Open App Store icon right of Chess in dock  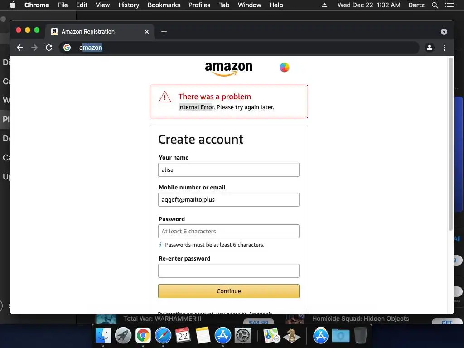click(321, 335)
